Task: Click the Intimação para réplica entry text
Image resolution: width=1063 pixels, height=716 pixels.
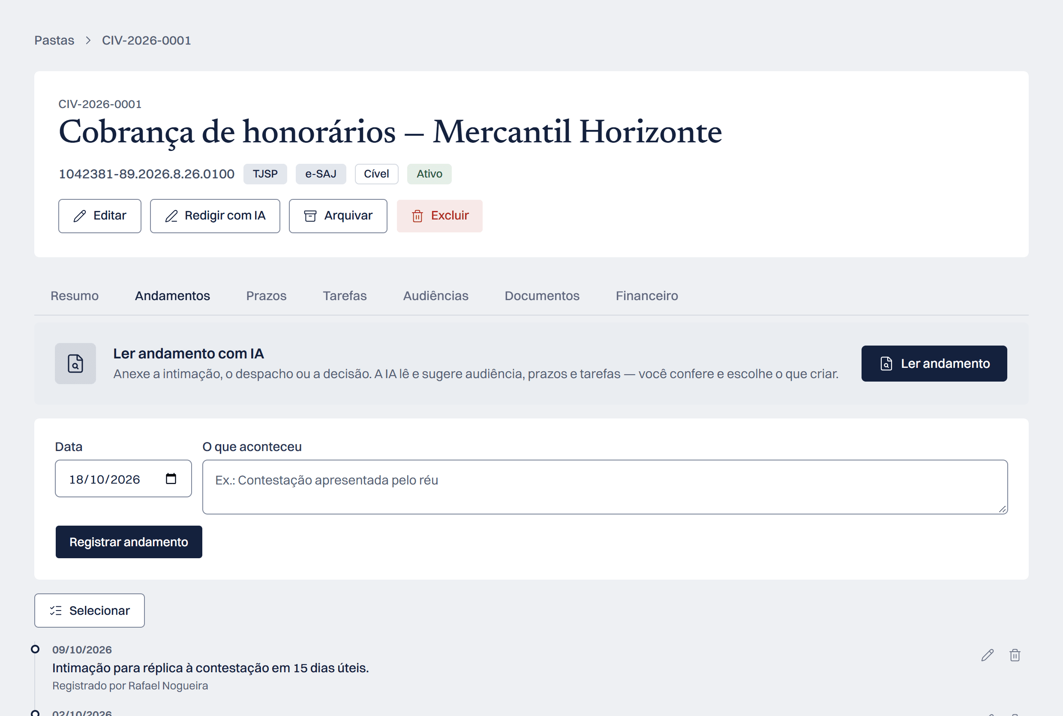Action: coord(210,668)
